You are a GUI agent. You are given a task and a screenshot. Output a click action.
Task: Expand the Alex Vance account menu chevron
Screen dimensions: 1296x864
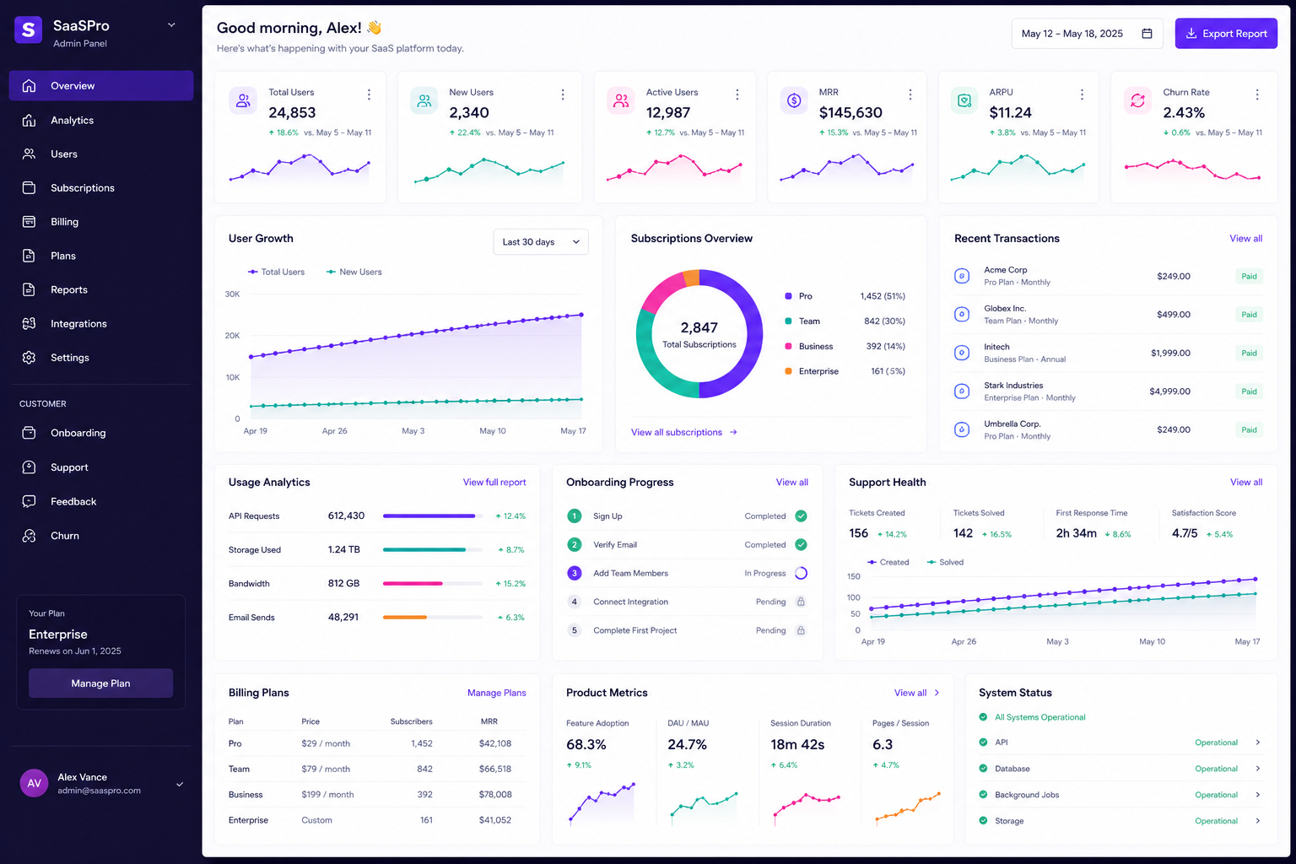coord(180,785)
